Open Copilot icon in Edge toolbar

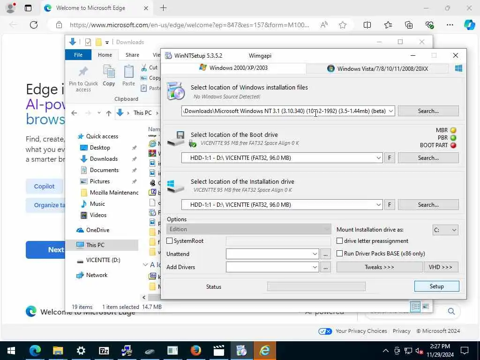coord(469,25)
